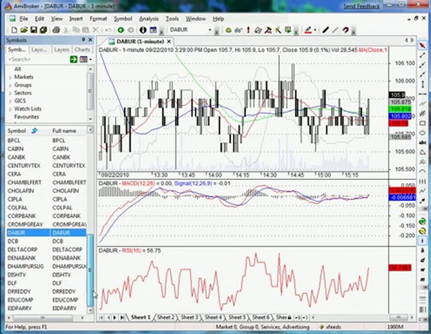Select the arc drawing tool
Image resolution: width=431 pixels, height=334 pixels.
point(422,171)
